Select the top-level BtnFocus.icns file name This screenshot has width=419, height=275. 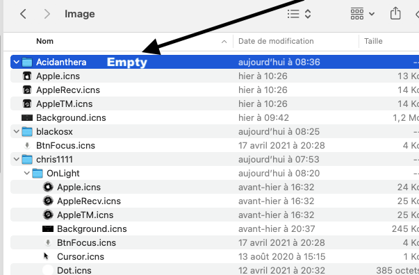[x=66, y=145]
